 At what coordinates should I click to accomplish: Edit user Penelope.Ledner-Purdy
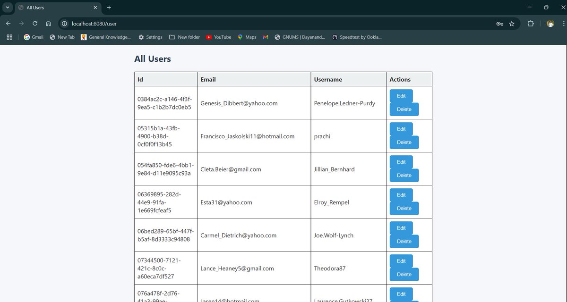pos(401,96)
